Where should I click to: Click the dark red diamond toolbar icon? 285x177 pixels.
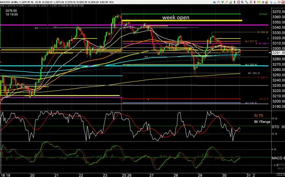pyautogui.click(x=234, y=2)
